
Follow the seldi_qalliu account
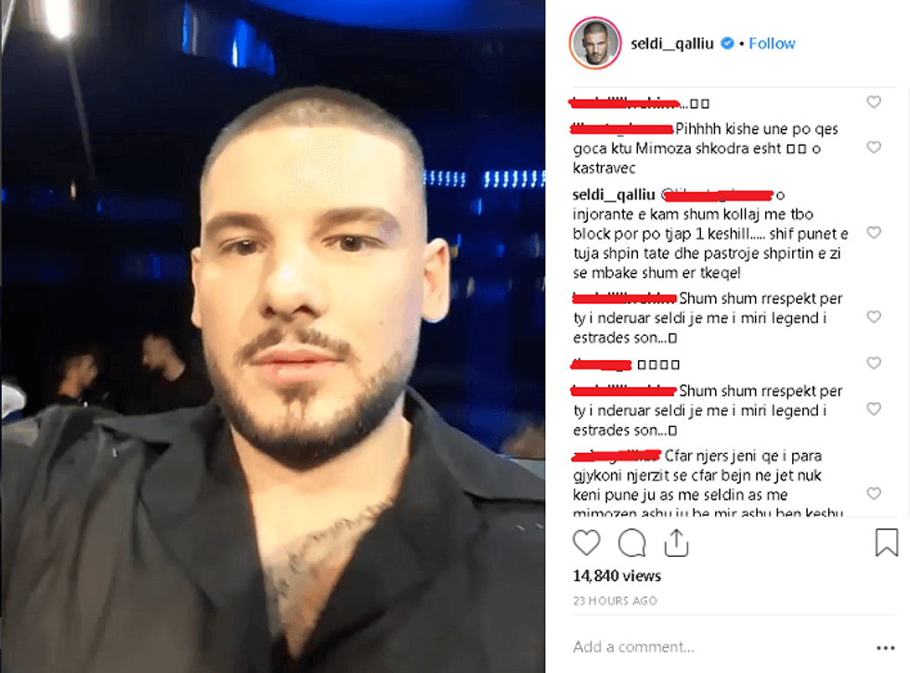772,44
